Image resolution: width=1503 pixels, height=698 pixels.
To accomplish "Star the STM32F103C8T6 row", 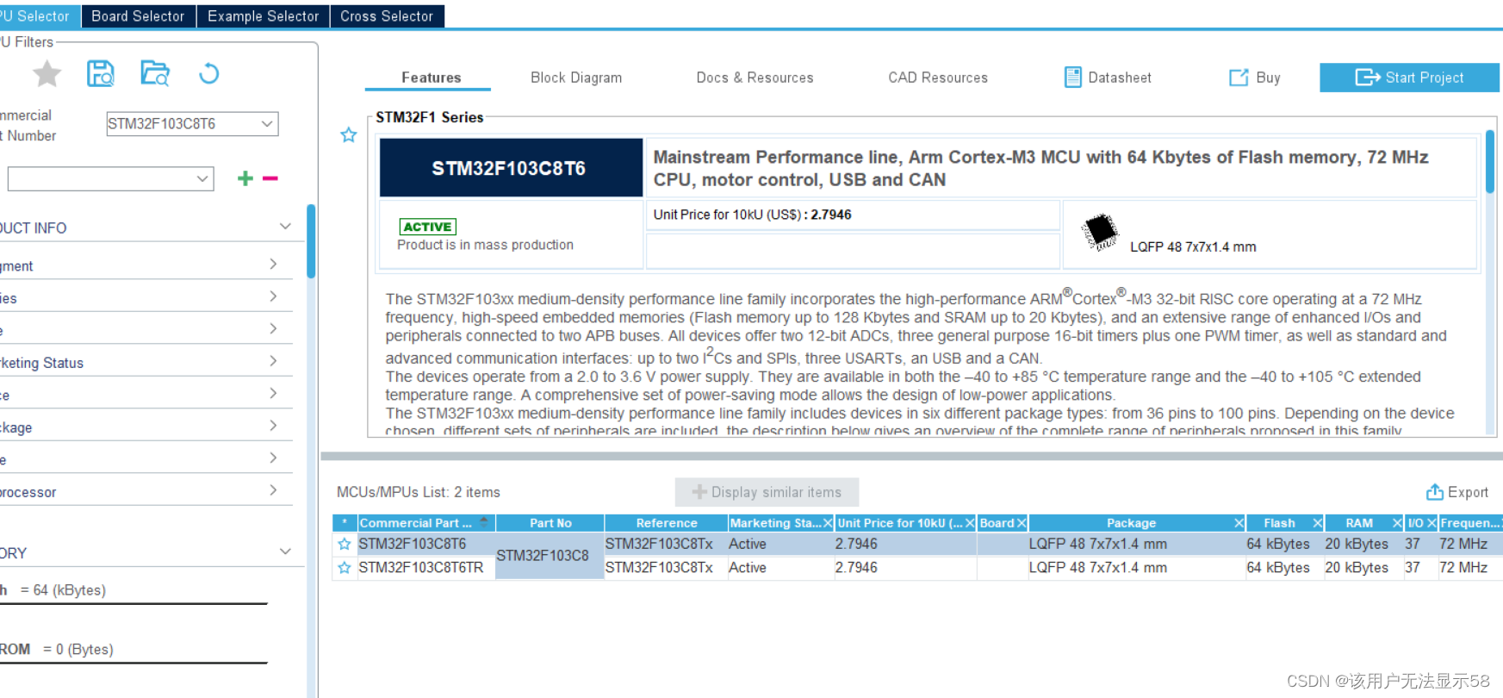I will (345, 545).
